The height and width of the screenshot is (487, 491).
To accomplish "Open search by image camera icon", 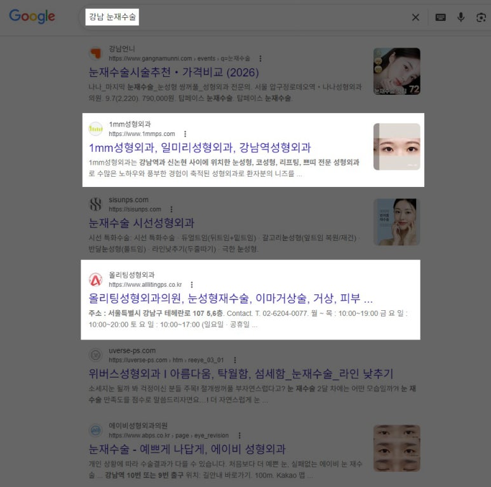I will tap(481, 17).
